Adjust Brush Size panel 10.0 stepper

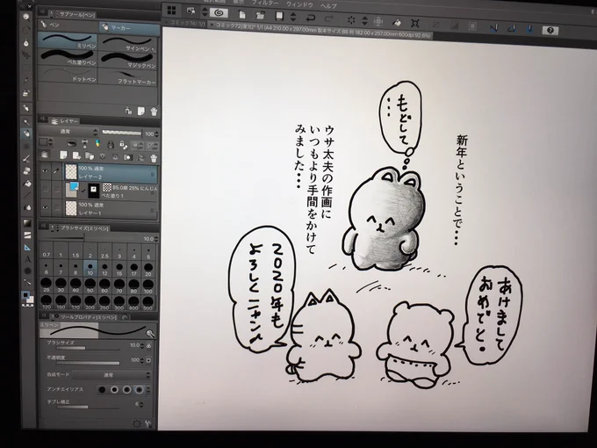pyautogui.click(x=156, y=239)
